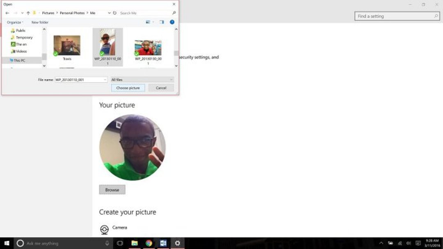Show hidden system tray icons
Image resolution: width=443 pixels, height=249 pixels.
[x=381, y=243]
